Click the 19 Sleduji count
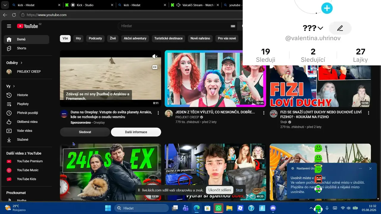381x214 pixels. tap(266, 56)
